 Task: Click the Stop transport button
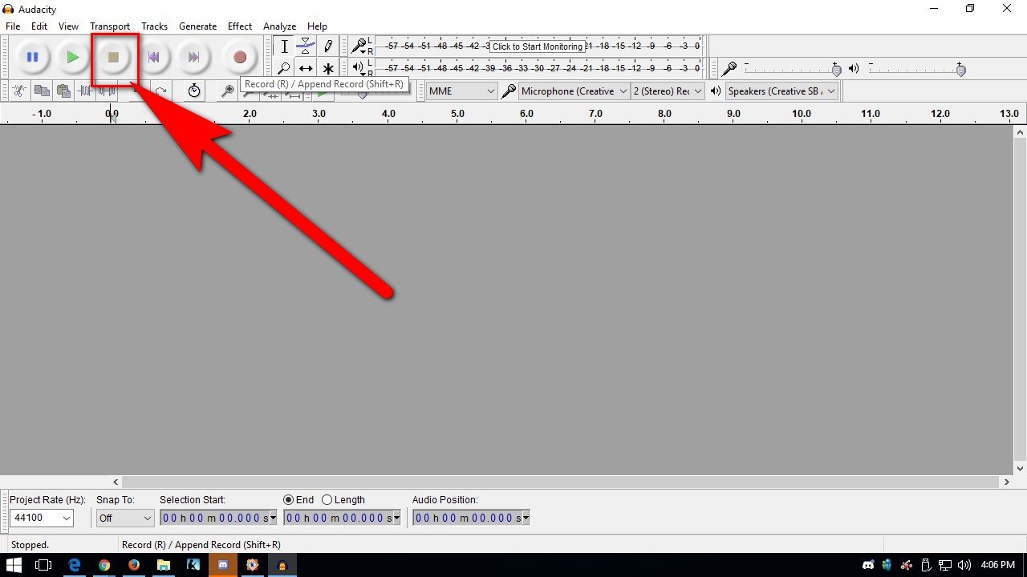click(113, 57)
